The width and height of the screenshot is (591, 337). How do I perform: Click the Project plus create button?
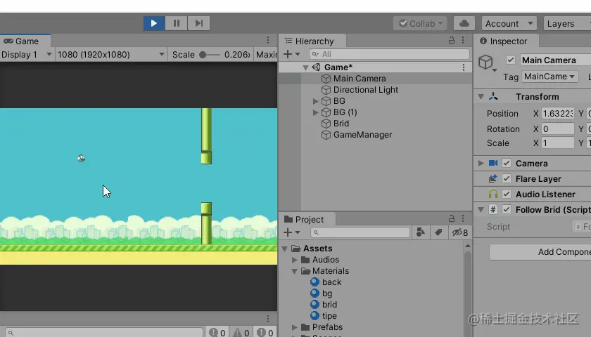tap(291, 232)
